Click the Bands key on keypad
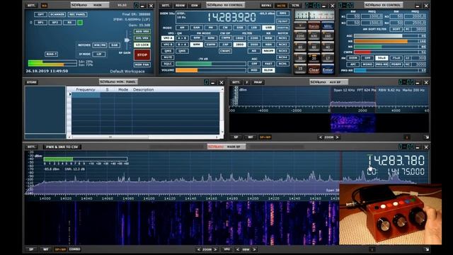 pos(314,25)
